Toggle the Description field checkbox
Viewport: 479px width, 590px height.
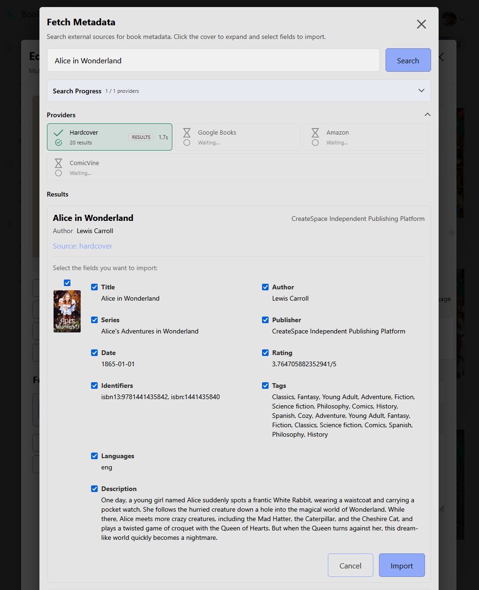pos(94,489)
